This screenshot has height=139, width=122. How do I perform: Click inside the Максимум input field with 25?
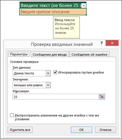(x=56, y=97)
